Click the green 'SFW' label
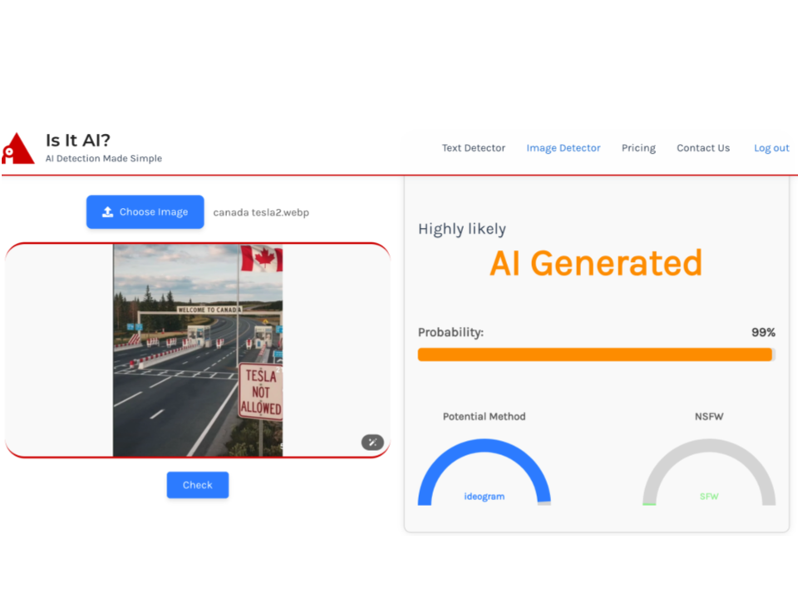Viewport: 798px width, 599px height. tap(709, 497)
